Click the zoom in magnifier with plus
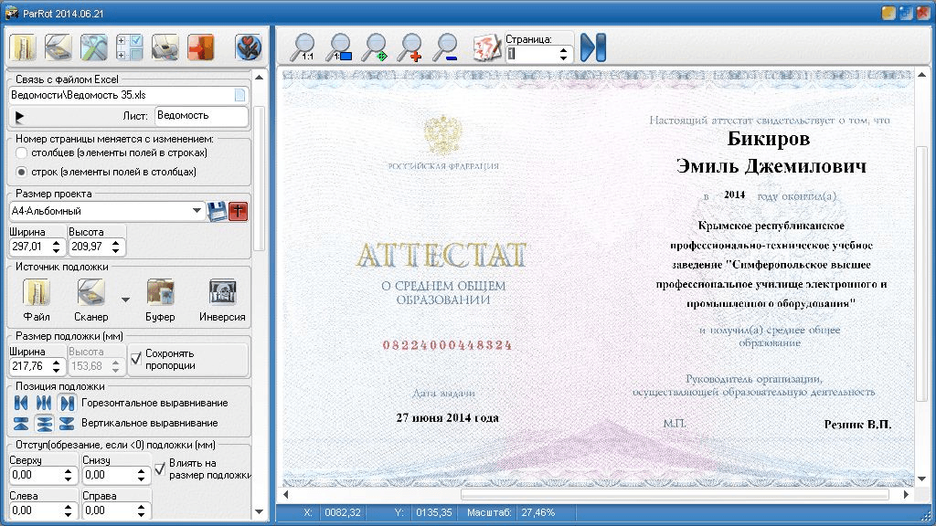 coord(410,47)
